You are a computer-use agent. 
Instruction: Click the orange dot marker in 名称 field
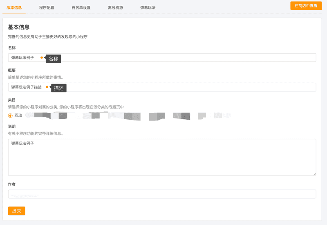42,58
